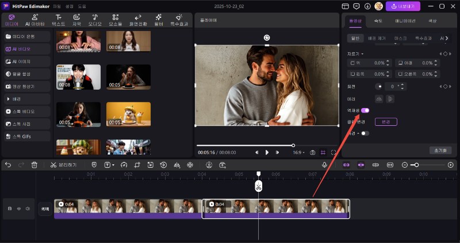Click the undo arrow in timeline toolbar
Screen dimensions: 460x243
tap(8, 165)
